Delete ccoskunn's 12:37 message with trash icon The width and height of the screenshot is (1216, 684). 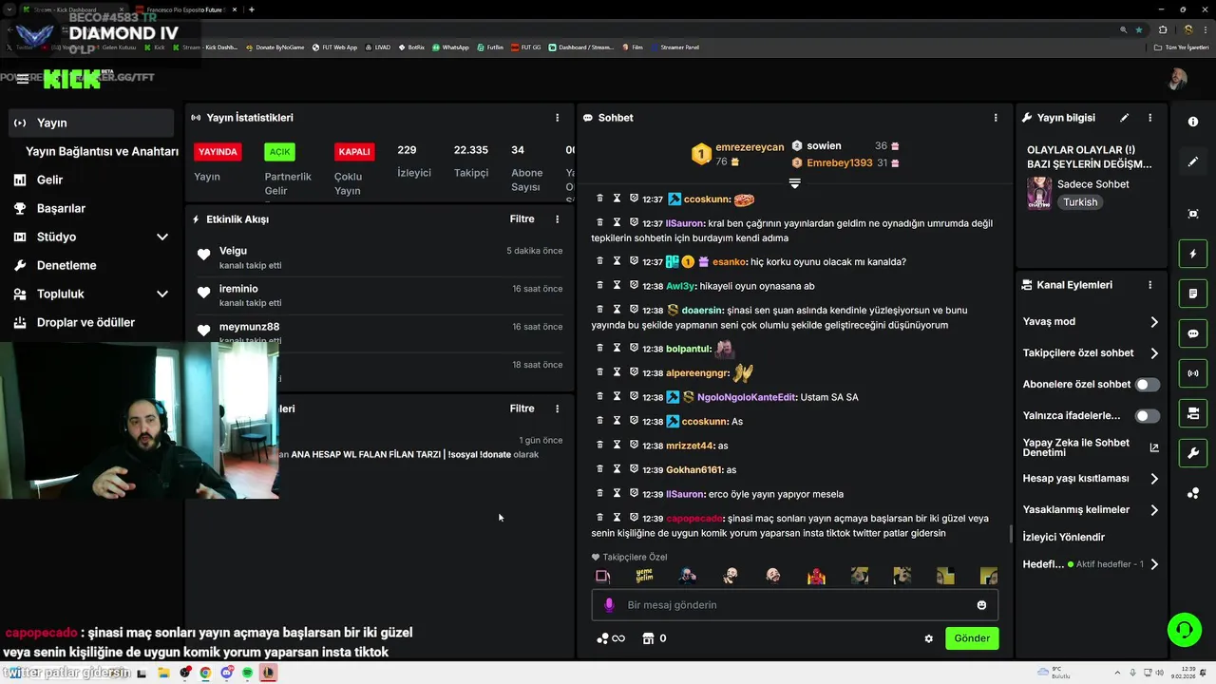599,199
